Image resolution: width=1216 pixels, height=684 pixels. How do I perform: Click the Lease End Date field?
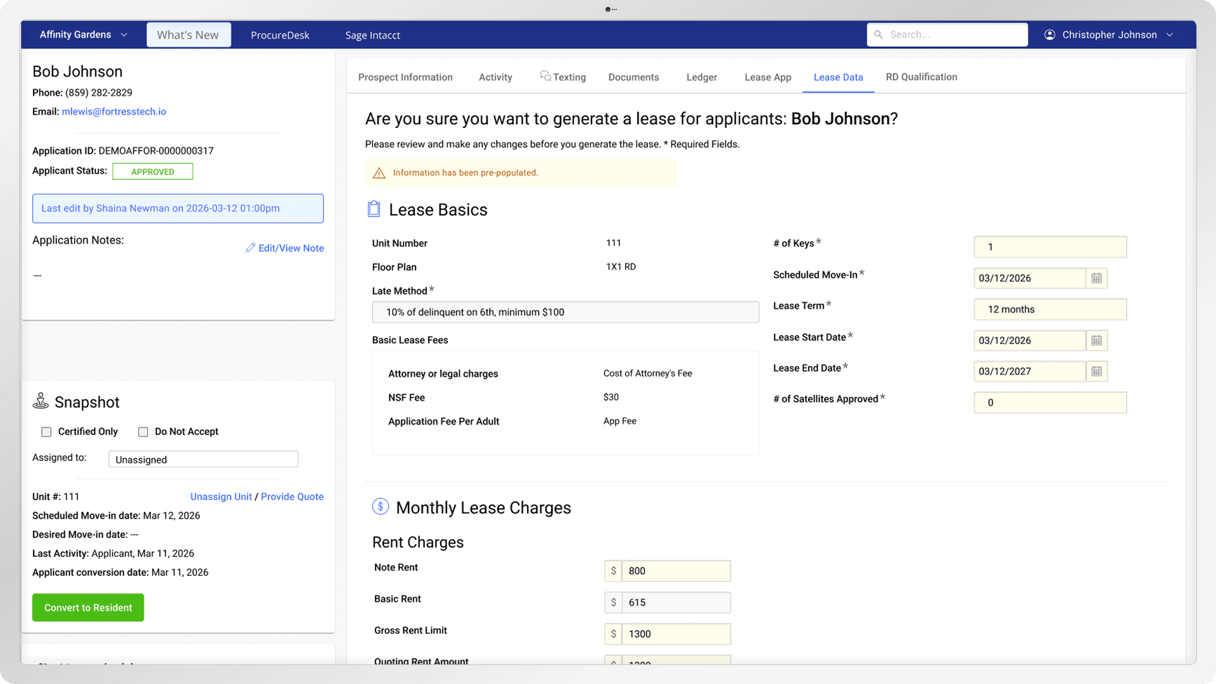click(1030, 372)
